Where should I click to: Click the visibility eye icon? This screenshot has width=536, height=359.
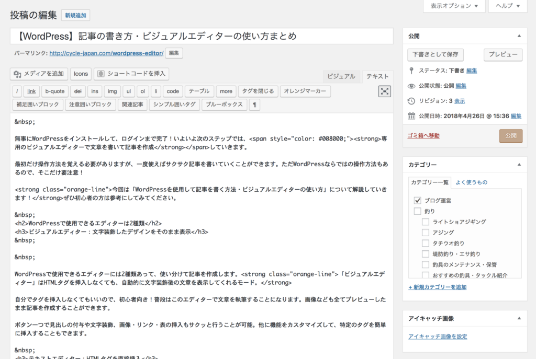[x=411, y=86]
